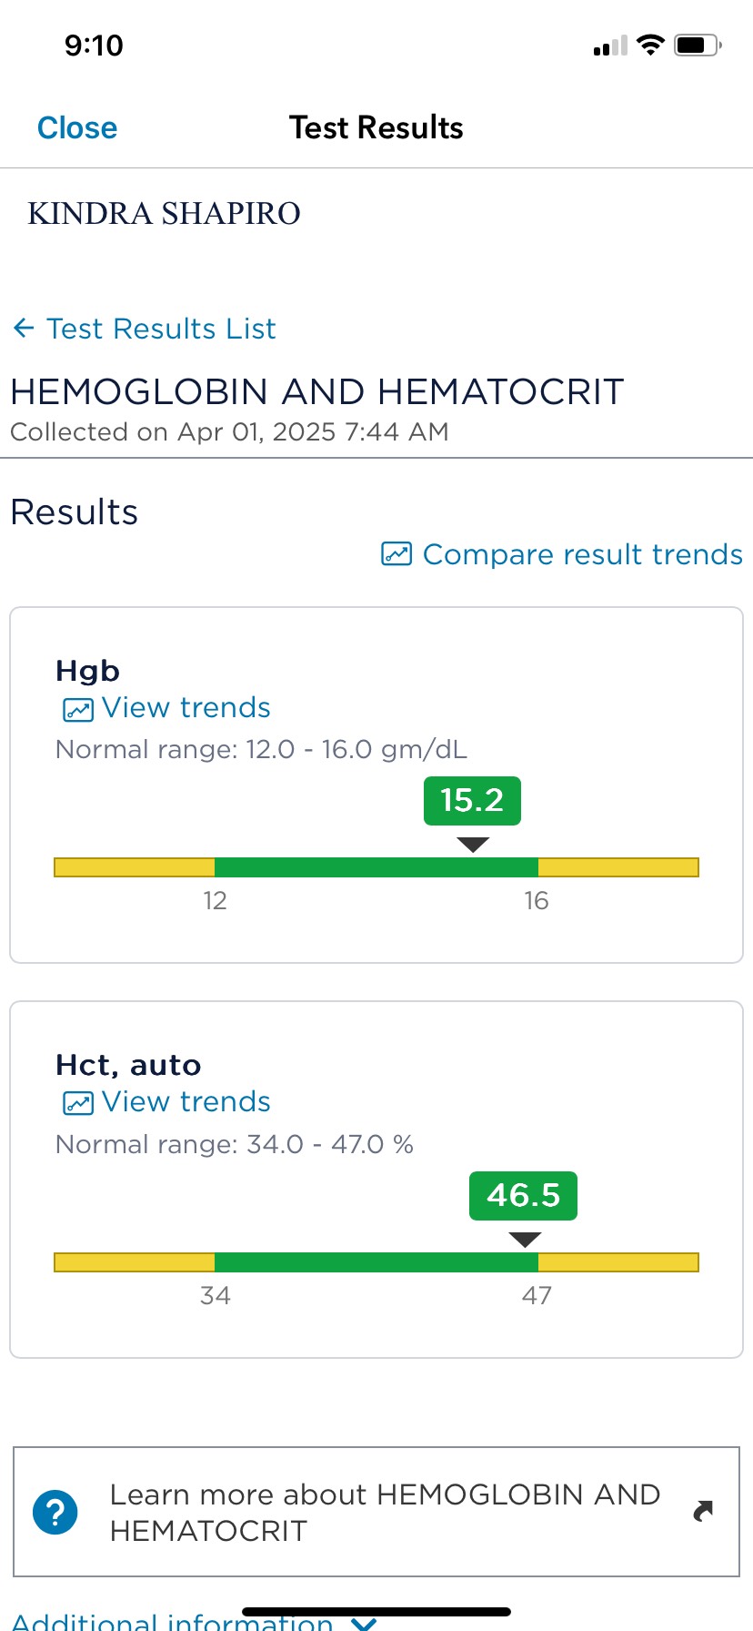Tap the cellular signal bars icon
Viewport: 753px width, 1631px height.
click(610, 46)
